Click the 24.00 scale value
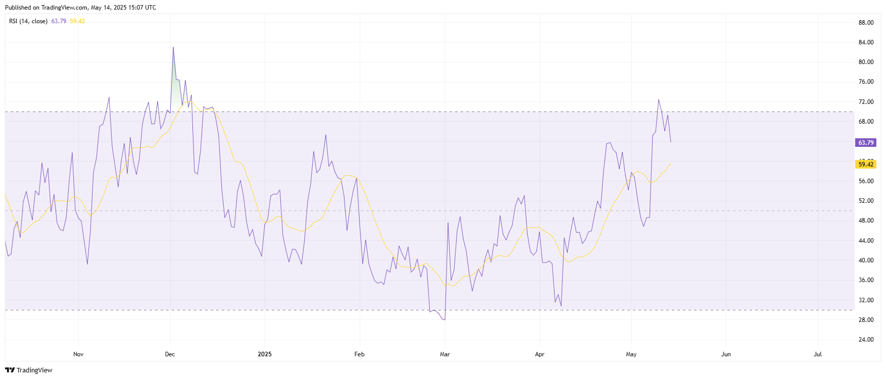Screen dimensions: 886x379 [866, 340]
